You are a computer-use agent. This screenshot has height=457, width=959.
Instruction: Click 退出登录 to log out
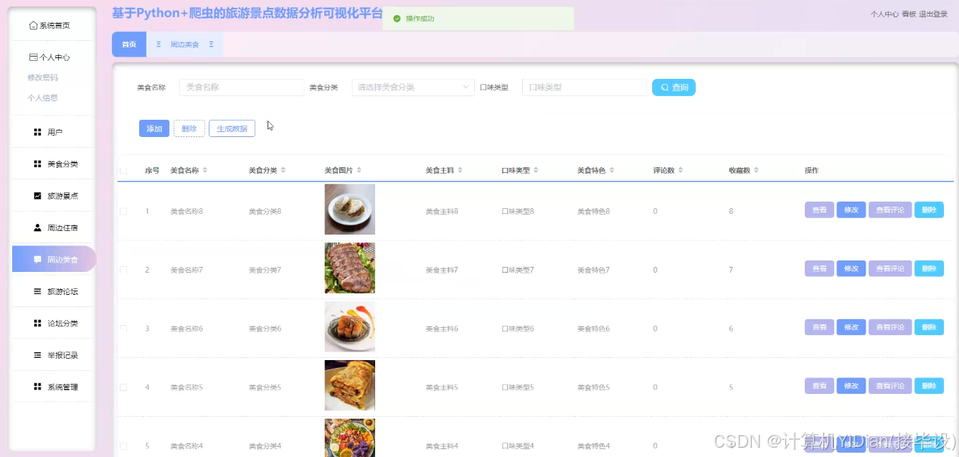coord(933,14)
